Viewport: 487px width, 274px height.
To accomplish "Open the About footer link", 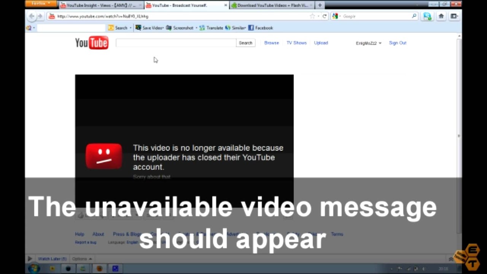I will click(98, 234).
